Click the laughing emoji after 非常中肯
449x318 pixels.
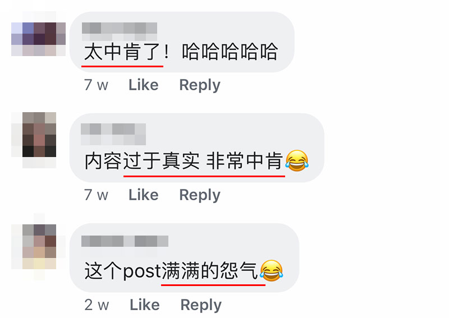(x=297, y=160)
